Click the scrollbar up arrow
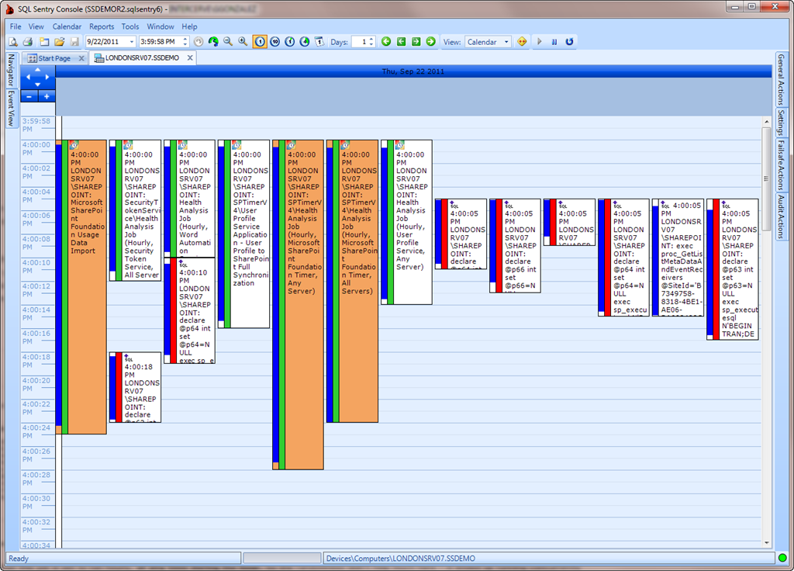The width and height of the screenshot is (794, 571). coord(766,122)
